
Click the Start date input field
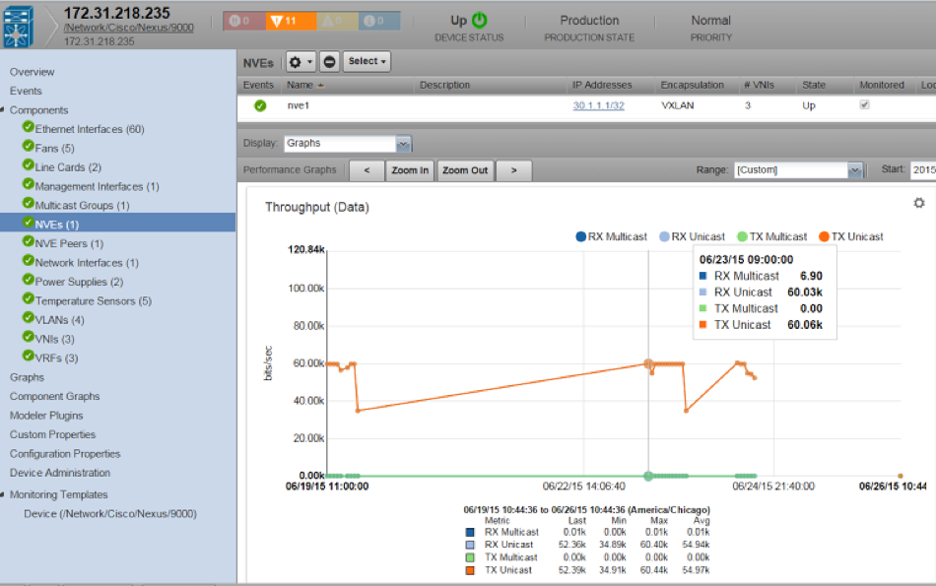point(922,170)
